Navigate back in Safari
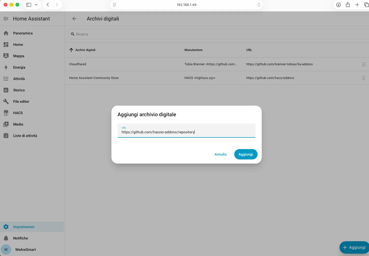The image size is (369, 256). (48, 5)
